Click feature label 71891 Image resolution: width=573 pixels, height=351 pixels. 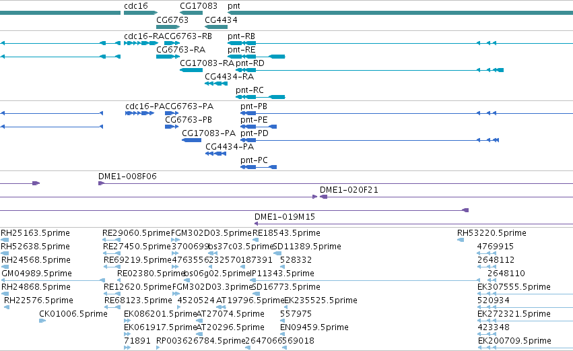tap(137, 341)
